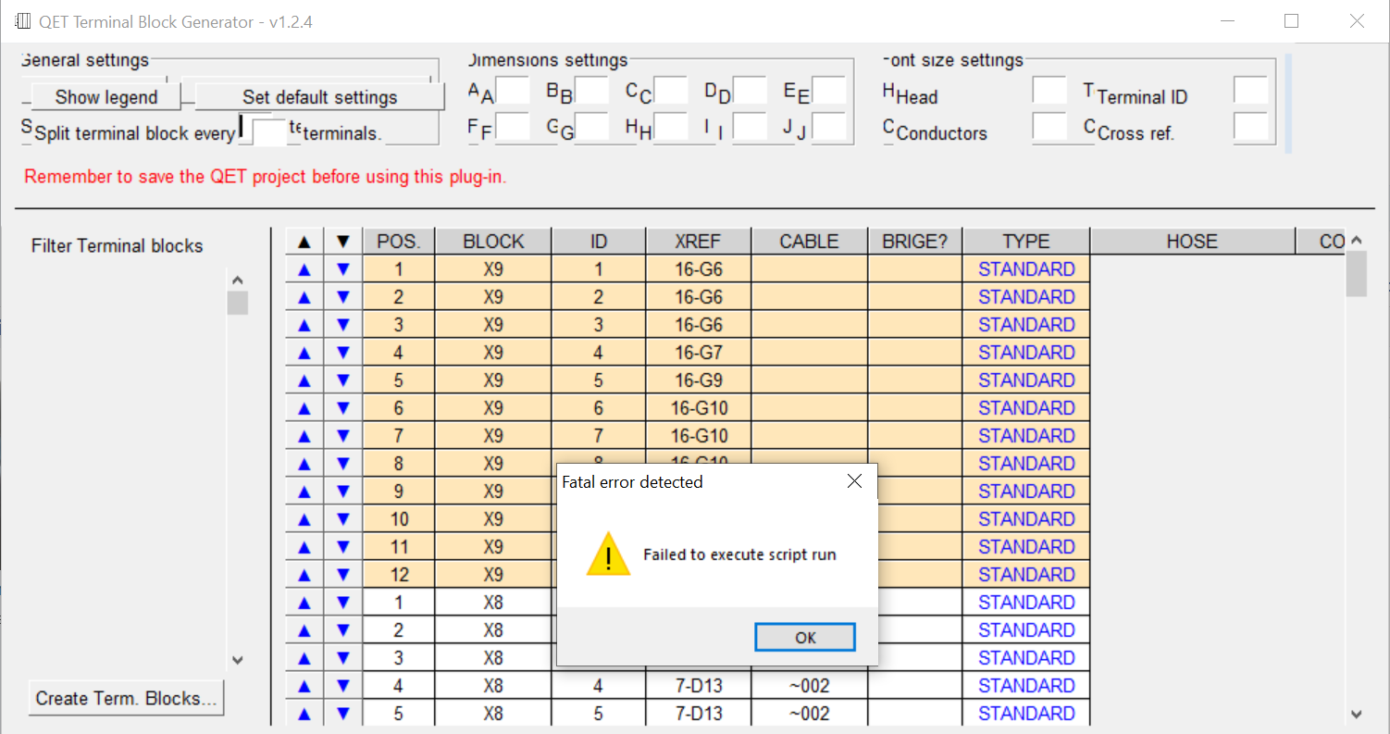The width and height of the screenshot is (1390, 734).
Task: Click Set default settings button
Action: [x=319, y=97]
